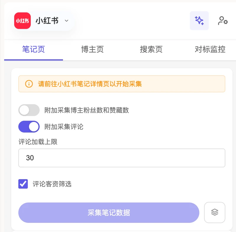
Task: Click the orange info circle icon
Action: 29,84
